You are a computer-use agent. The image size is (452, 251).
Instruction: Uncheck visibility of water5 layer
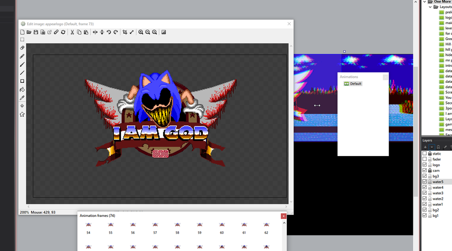pyautogui.click(x=424, y=182)
